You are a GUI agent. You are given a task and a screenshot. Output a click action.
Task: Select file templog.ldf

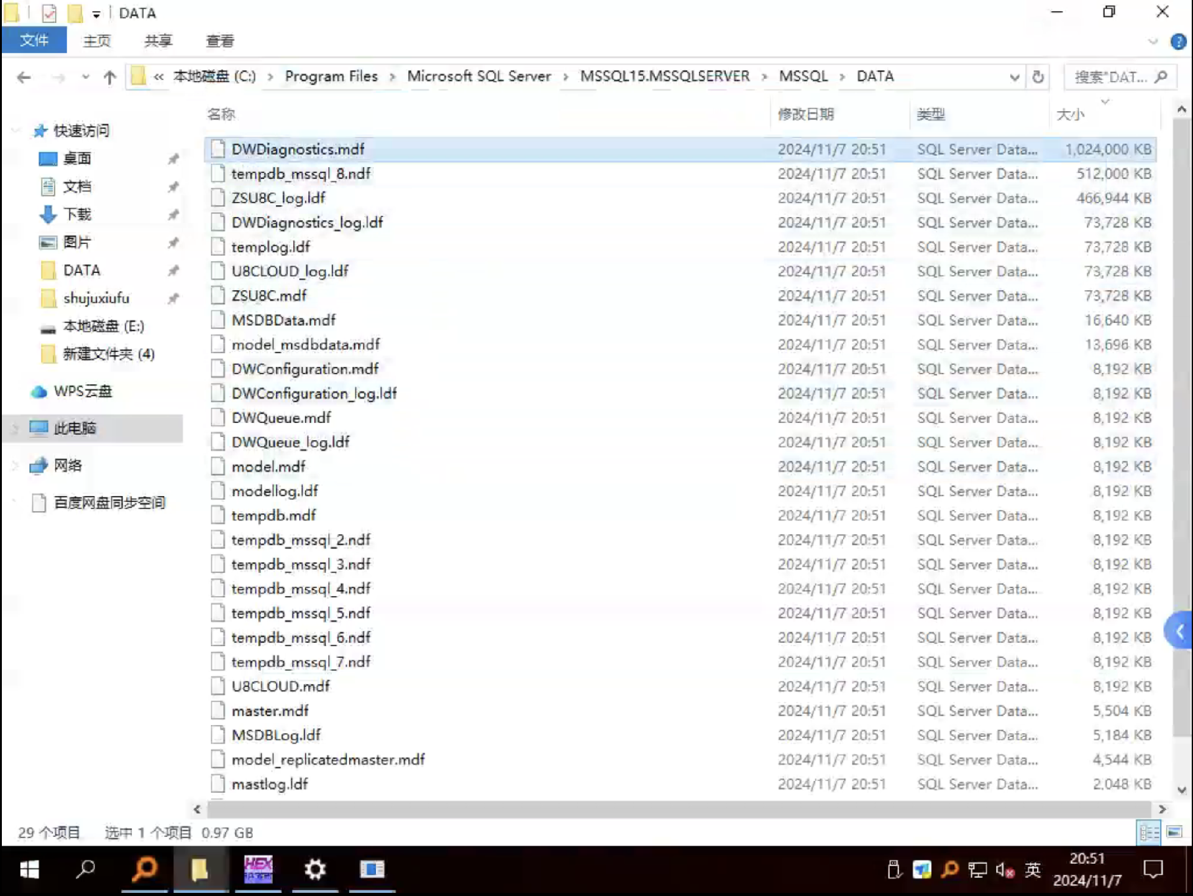pos(680,247)
